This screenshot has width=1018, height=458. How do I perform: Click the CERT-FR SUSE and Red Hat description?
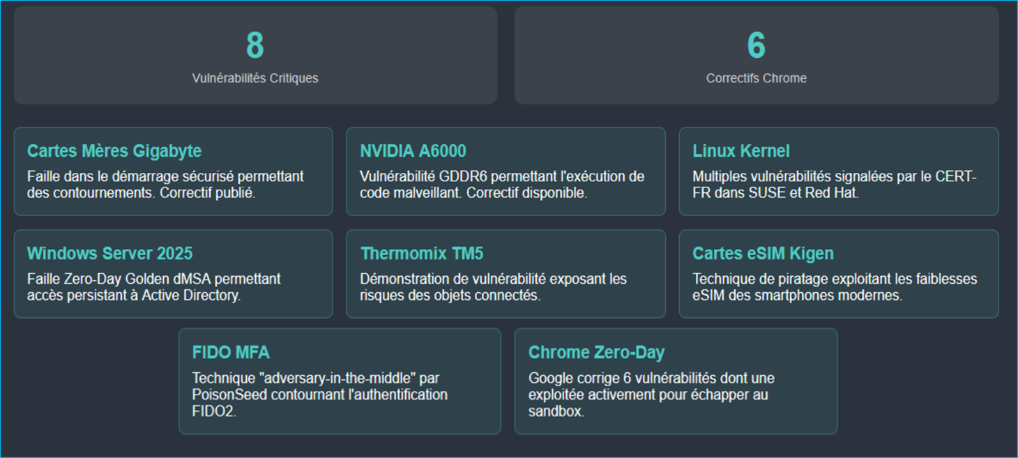coord(834,185)
